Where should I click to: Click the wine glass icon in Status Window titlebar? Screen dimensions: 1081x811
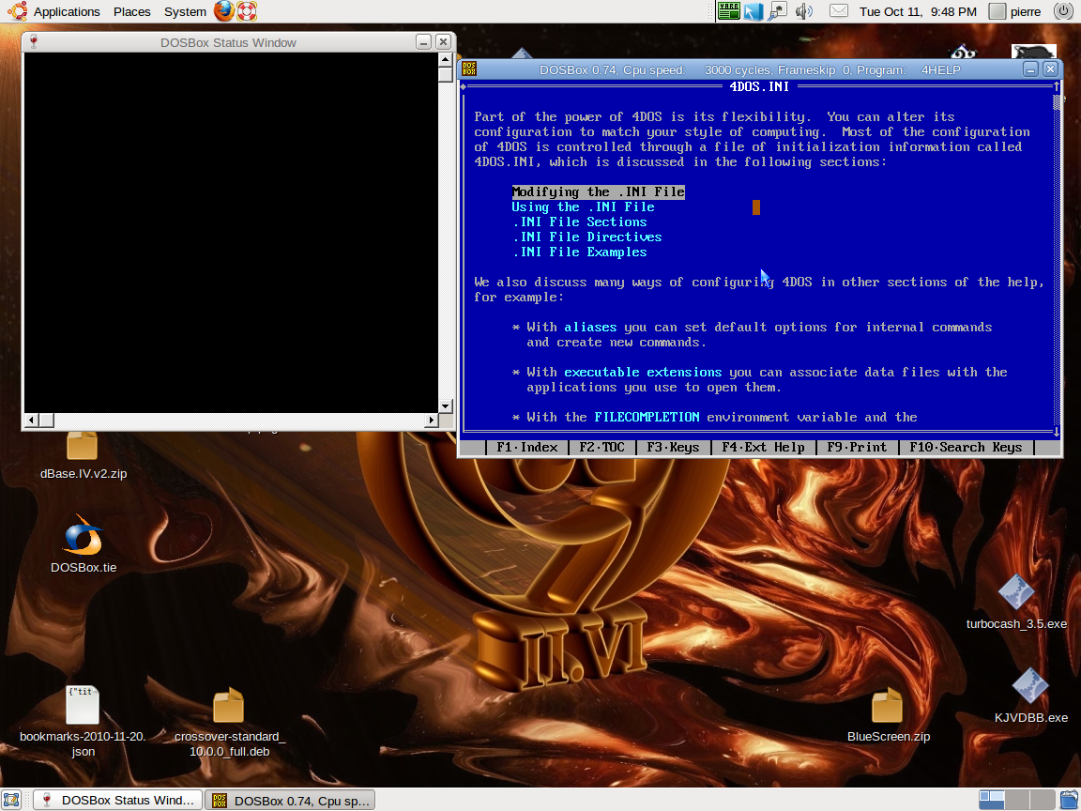point(34,42)
